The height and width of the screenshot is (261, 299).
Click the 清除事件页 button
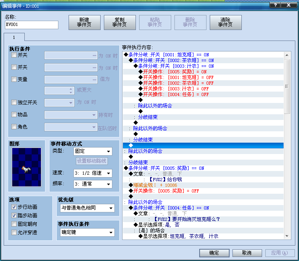click(226, 22)
